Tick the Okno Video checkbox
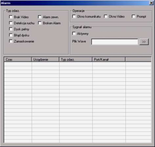The height and width of the screenshot is (147, 155). [106, 16]
